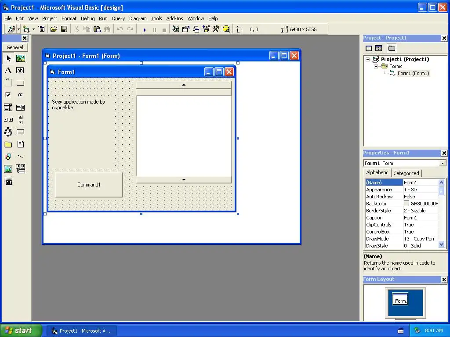Screen dimensions: 450x337
Task: Select the OptionButton control tool
Action: (20, 95)
